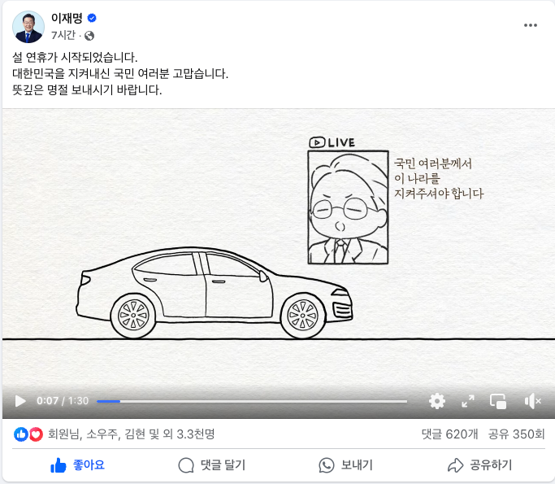Open the 이재명 profile name link
Viewport: 555px width, 484px height.
(x=67, y=18)
